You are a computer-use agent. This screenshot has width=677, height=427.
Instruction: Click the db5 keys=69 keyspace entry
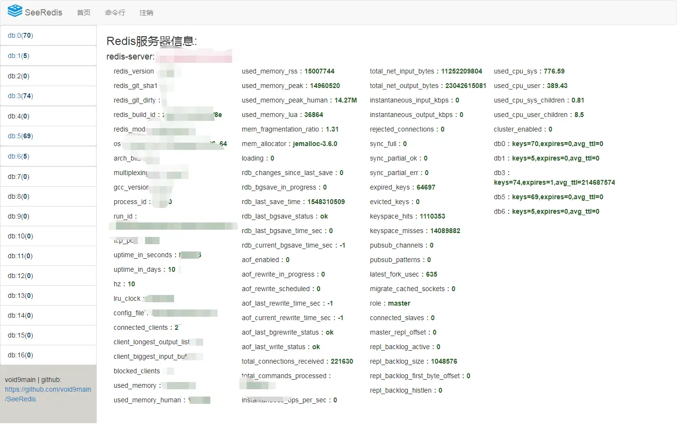tap(548, 197)
